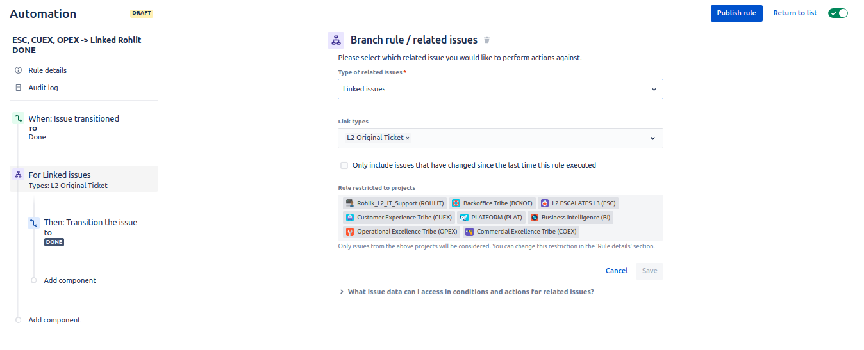Click the DONE status lozenge
This screenshot has width=864, height=350.
(54, 242)
